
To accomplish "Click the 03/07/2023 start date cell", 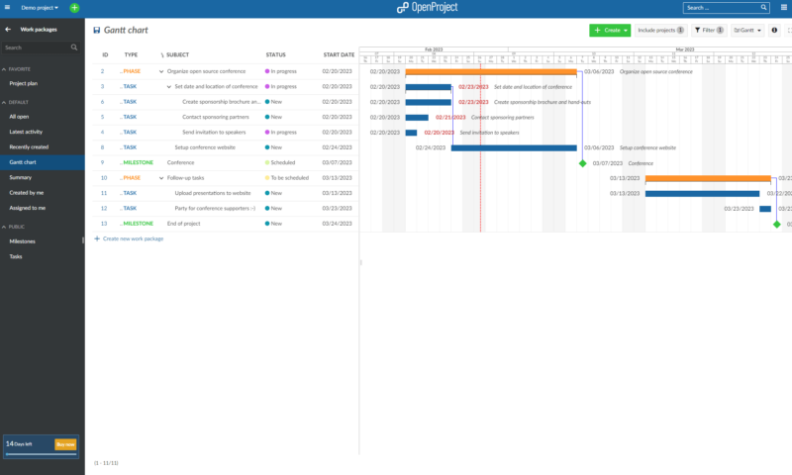I will (337, 162).
